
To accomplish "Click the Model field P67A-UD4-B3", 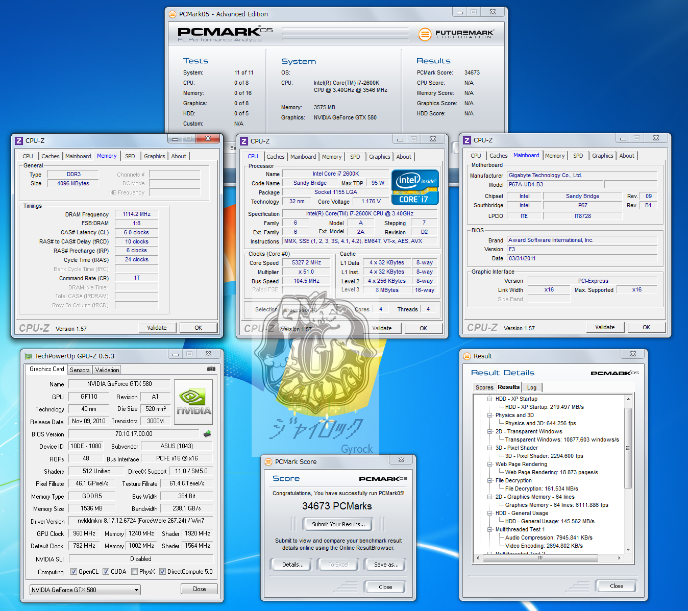I will click(555, 184).
